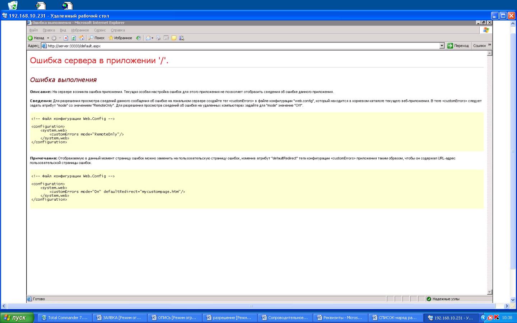Image resolution: width=517 pixels, height=323 pixels.
Task: Open the Избранное menu in the menu bar
Action: [80, 30]
